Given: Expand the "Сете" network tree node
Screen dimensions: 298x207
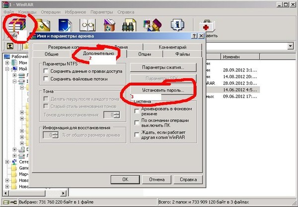Looking at the screenshot, I should pos(7,162).
